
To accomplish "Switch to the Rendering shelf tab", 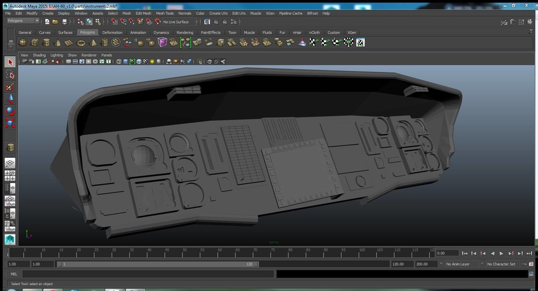I will click(x=185, y=33).
